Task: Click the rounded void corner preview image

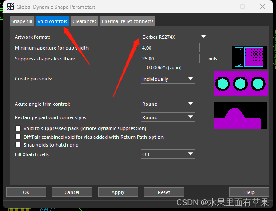Action: coord(241,116)
